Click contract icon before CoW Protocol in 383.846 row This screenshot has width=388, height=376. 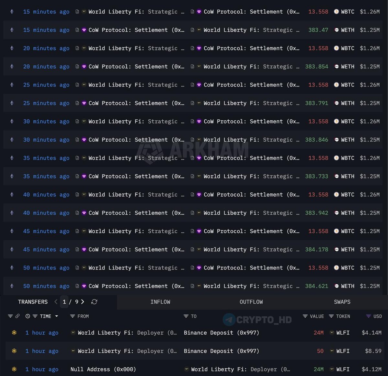tap(77, 140)
